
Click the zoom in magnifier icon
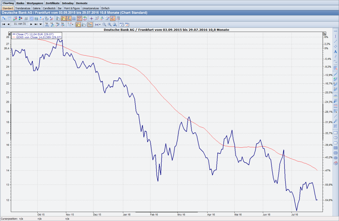pos(110,24)
